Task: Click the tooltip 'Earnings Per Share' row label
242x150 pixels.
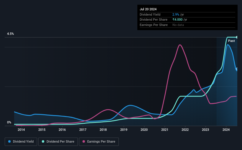Action: [154, 25]
